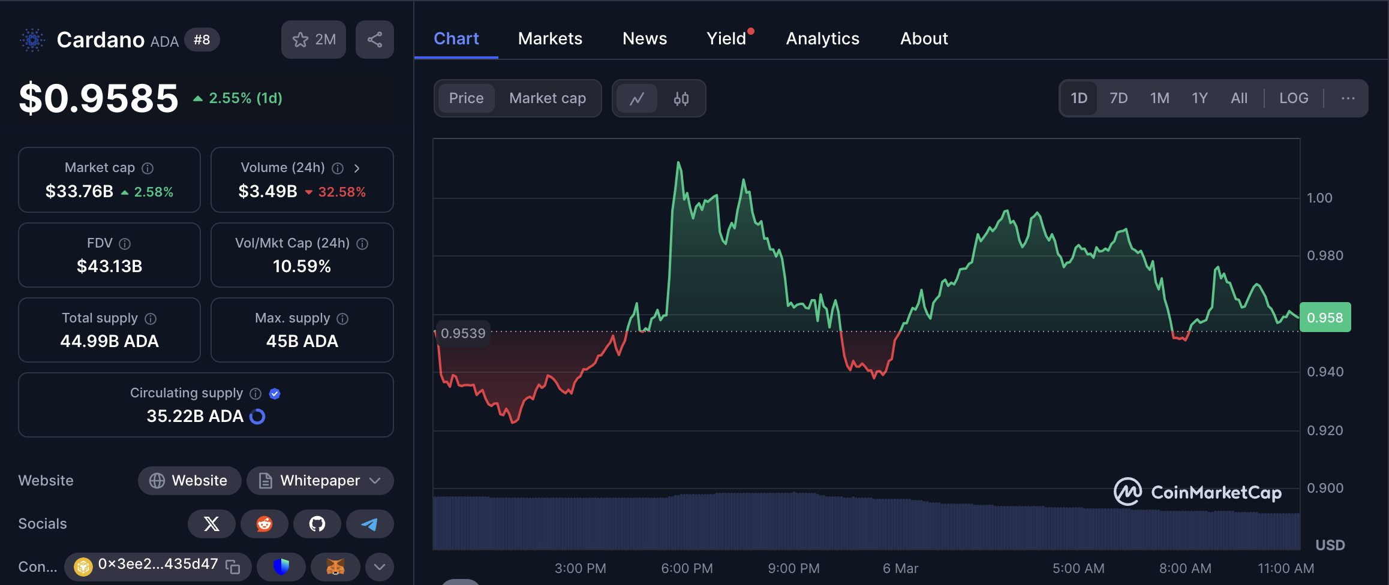The image size is (1389, 585).
Task: Toggle LOG scale on chart
Action: tap(1294, 98)
